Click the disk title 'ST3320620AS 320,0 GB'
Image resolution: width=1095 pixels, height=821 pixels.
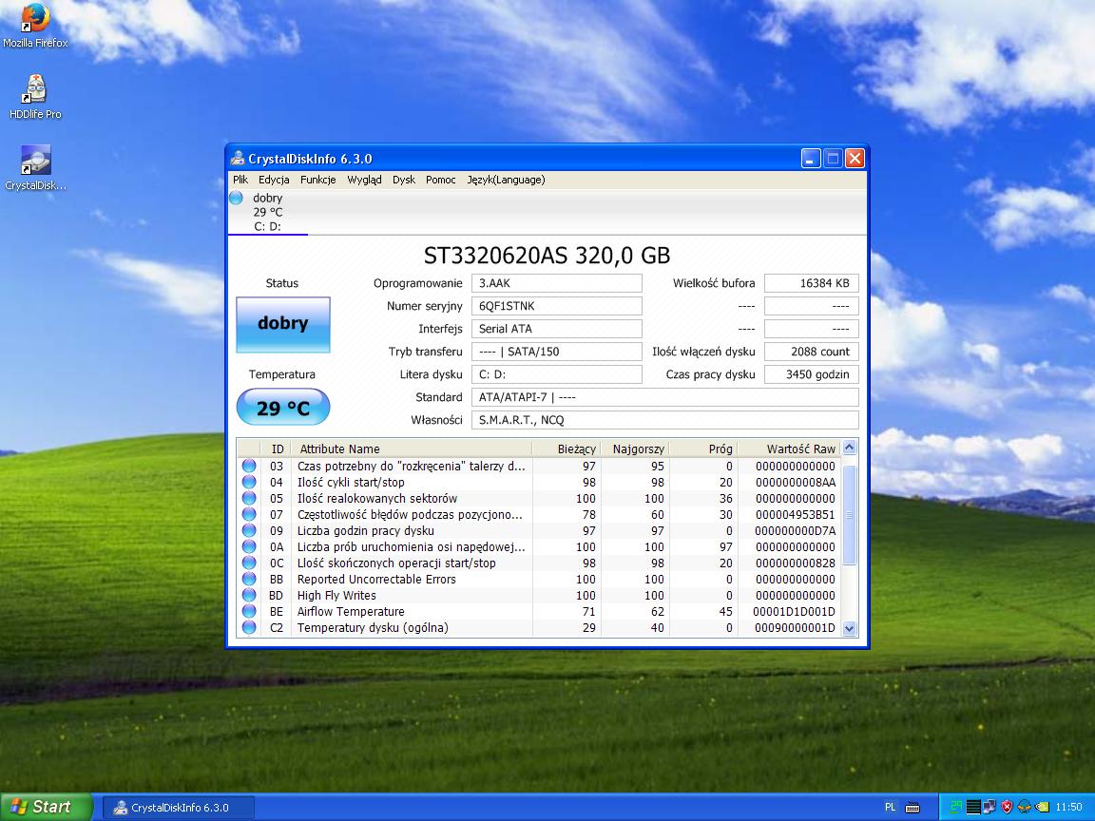click(547, 256)
